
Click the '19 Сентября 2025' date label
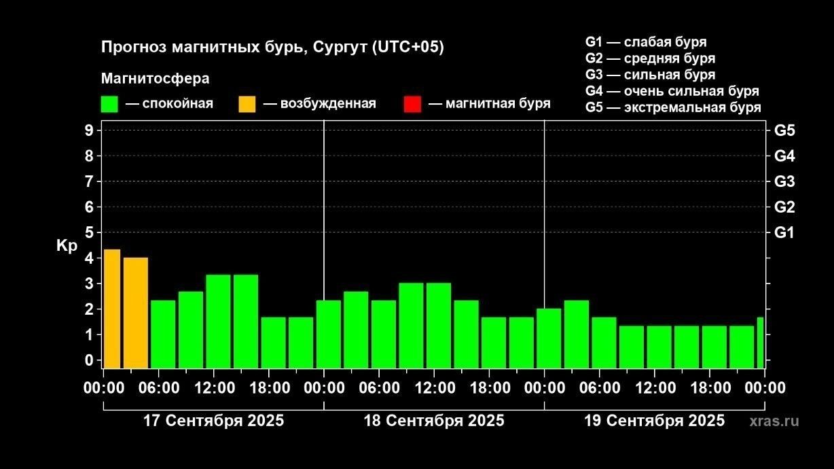coord(655,421)
